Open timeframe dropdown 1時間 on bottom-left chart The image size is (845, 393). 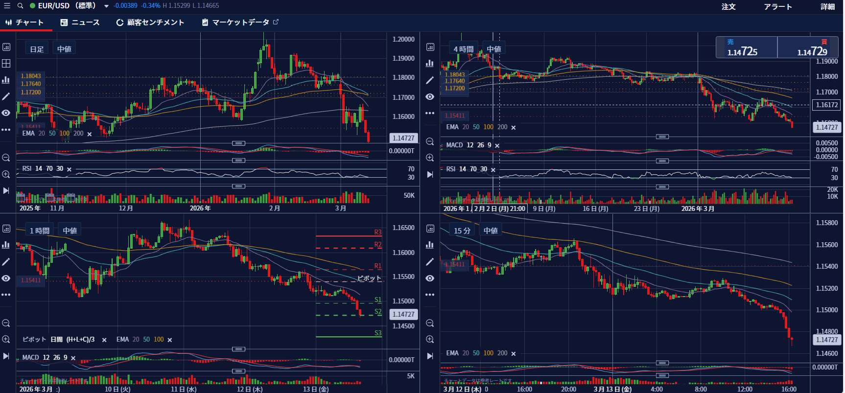[x=40, y=231]
